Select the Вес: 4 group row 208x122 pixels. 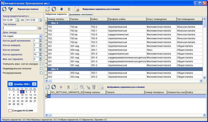pos(125,23)
